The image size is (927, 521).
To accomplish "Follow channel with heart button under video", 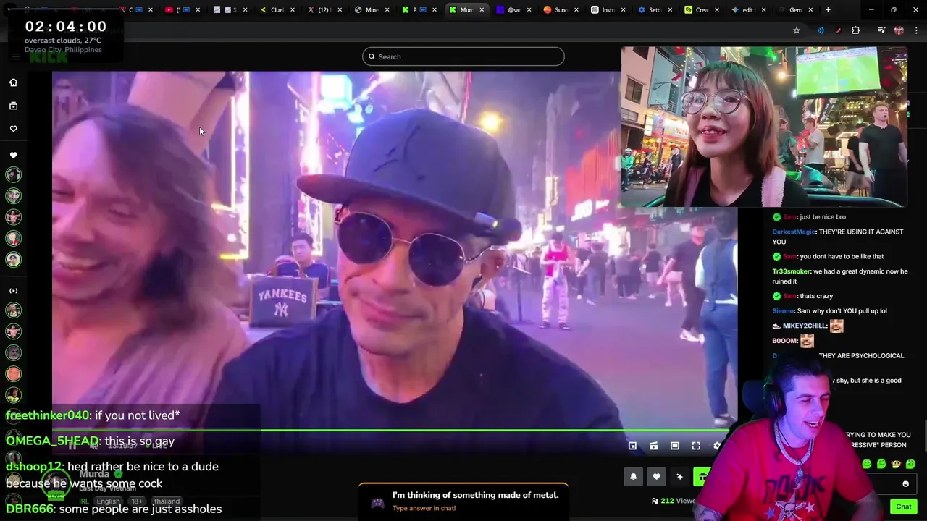I will pos(656,476).
